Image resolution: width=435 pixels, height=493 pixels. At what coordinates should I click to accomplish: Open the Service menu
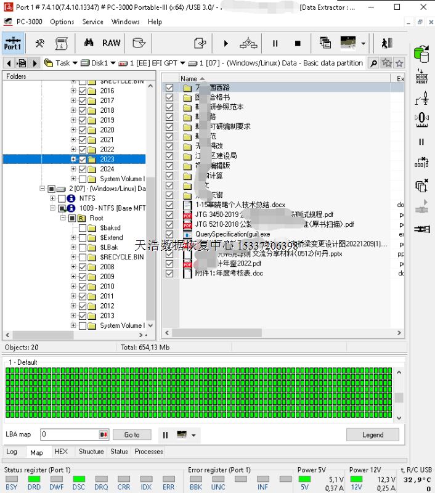tap(92, 22)
